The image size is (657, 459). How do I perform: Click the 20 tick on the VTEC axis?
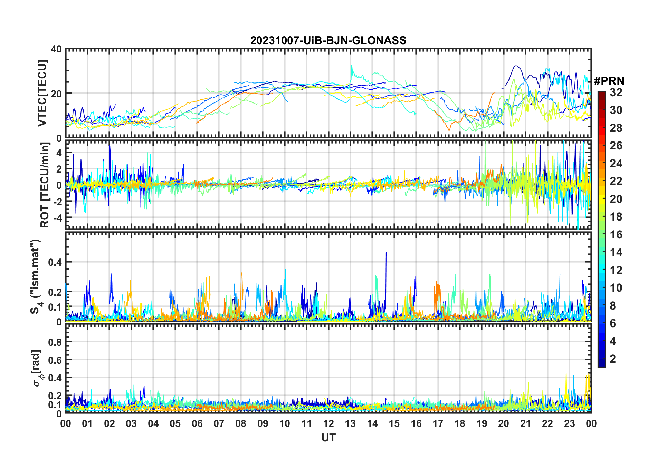56,94
